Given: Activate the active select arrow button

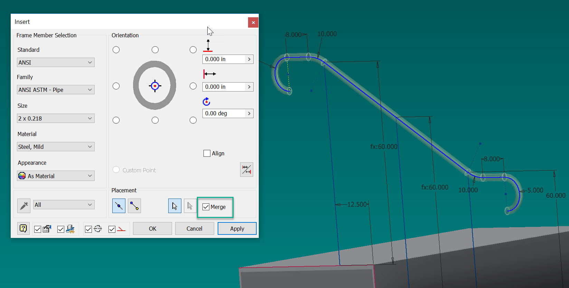Looking at the screenshot, I should [174, 206].
